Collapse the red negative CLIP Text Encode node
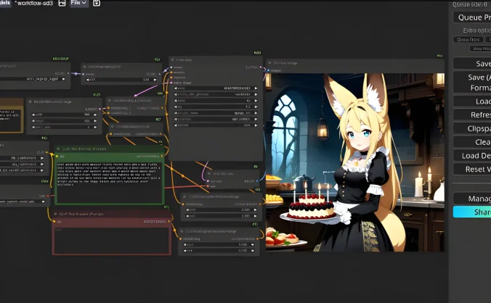The height and width of the screenshot is (303, 491). click(57, 215)
